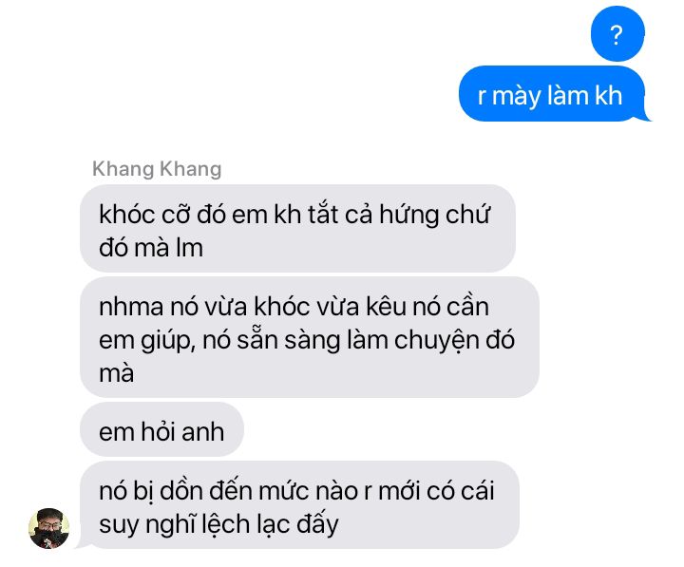The image size is (684, 567).
Task: Click the first word "Khang" in the sender label
Action: 123,169
